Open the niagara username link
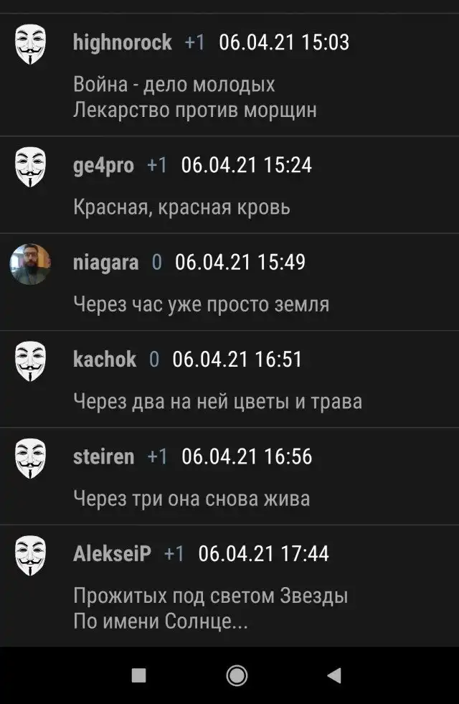Image resolution: width=459 pixels, height=704 pixels. [106, 262]
